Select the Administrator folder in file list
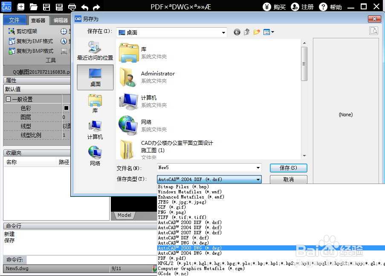Viewport: 385px width, 276px height. pyautogui.click(x=147, y=77)
